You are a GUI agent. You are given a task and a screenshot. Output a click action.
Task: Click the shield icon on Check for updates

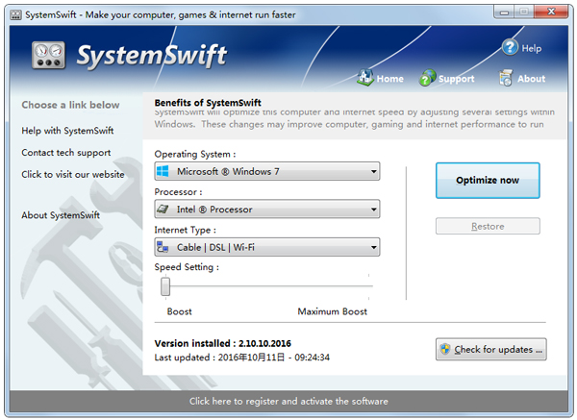pos(445,349)
